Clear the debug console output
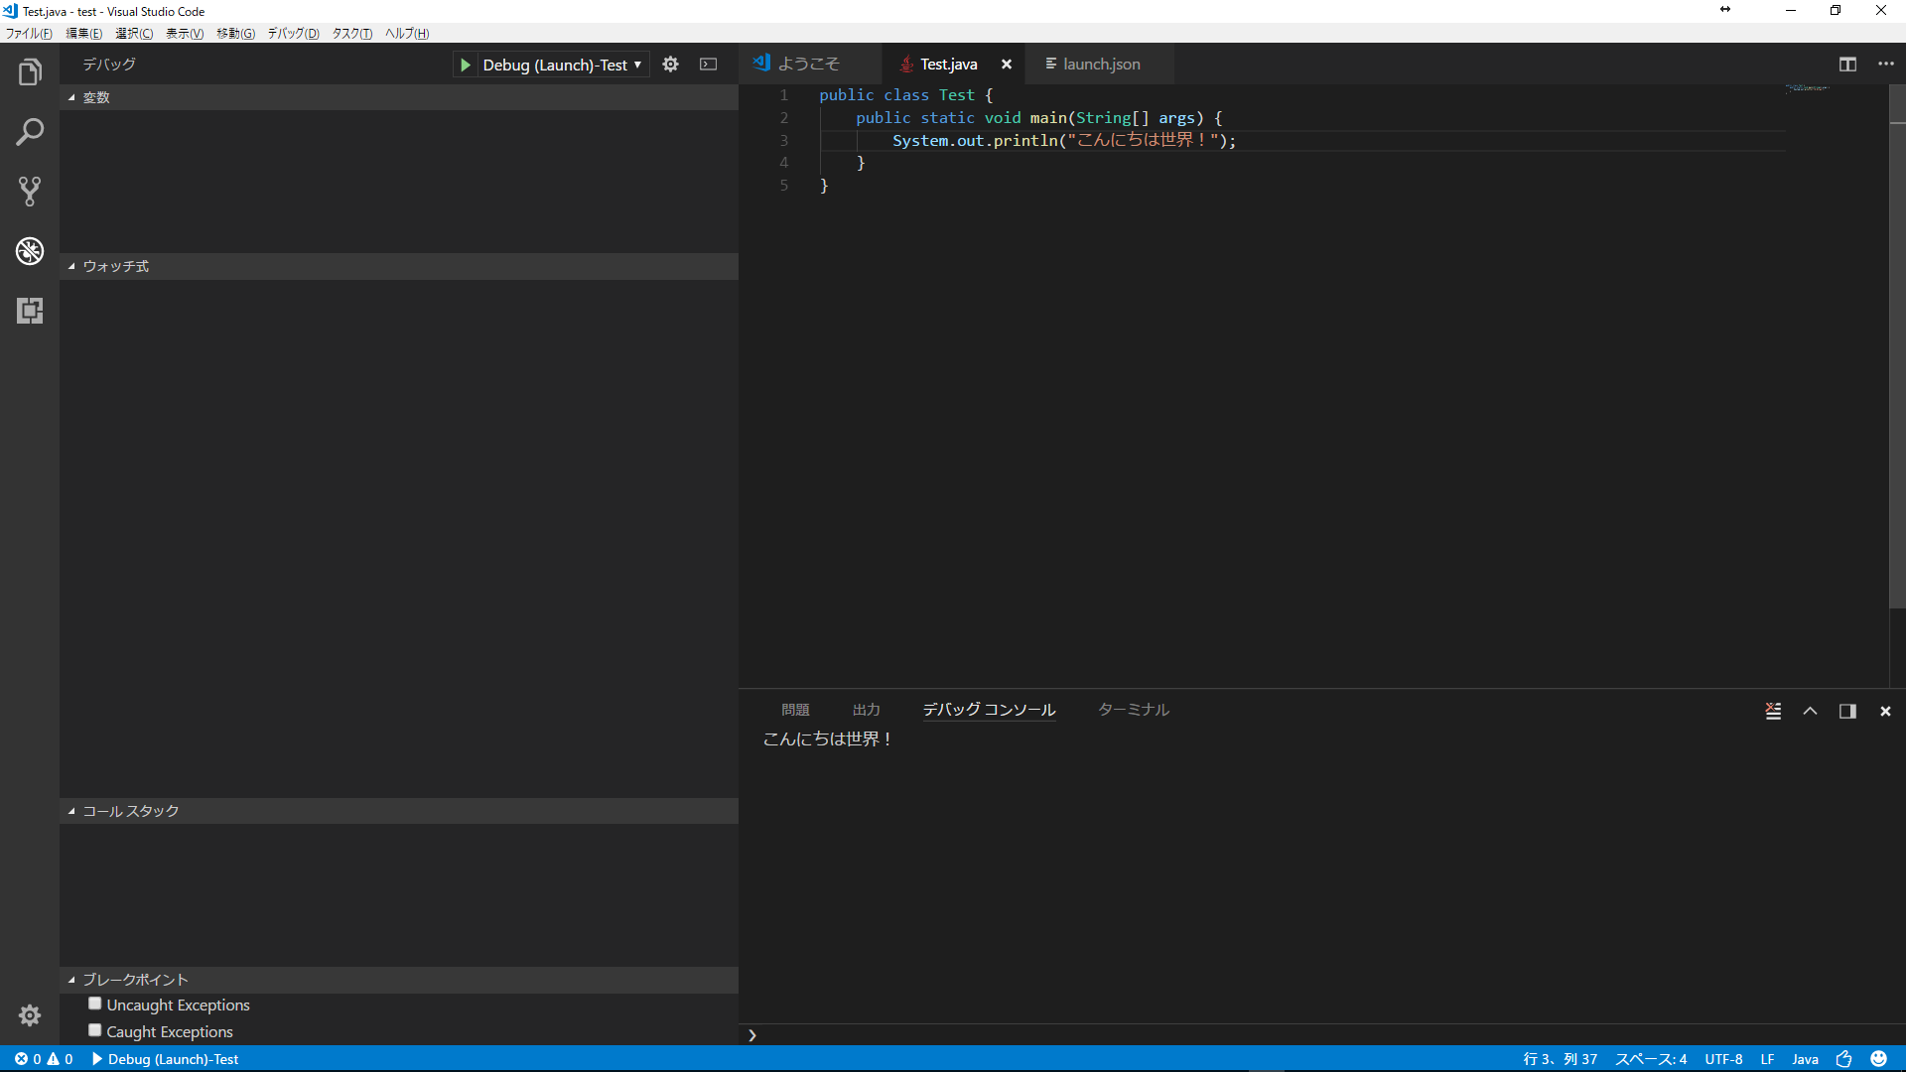Viewport: 1906px width, 1072px height. pos(1773,711)
